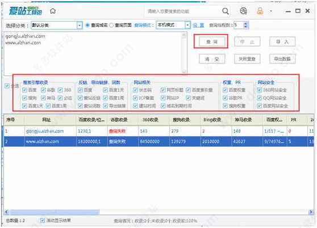Screen dimensions: 317x228
Task: Click the orange lock account icon
Action: coord(260,11)
